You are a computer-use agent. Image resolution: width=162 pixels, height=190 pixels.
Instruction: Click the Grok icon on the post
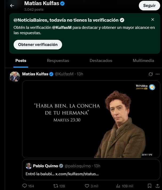151,74
